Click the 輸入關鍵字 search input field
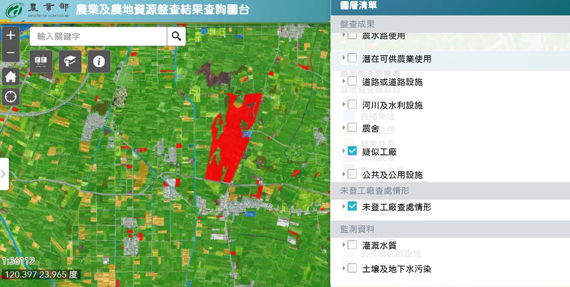This screenshot has width=570, height=287. click(98, 37)
